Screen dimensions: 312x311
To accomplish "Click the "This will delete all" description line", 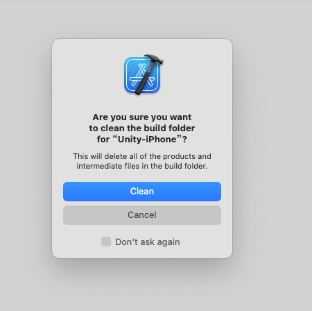I will [x=142, y=156].
